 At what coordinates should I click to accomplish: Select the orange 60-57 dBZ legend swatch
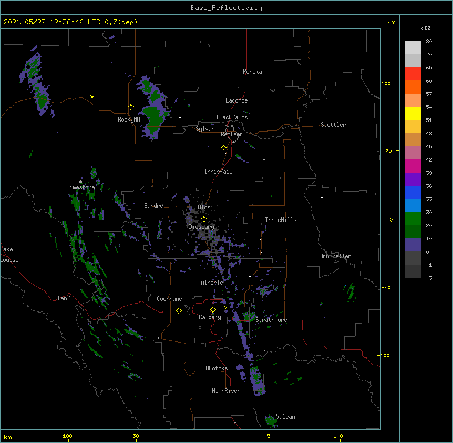point(413,87)
